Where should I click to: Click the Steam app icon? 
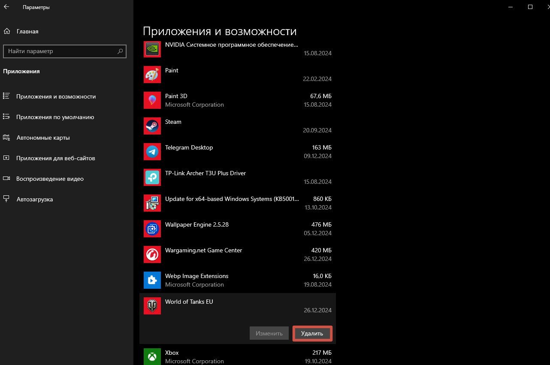pyautogui.click(x=152, y=126)
